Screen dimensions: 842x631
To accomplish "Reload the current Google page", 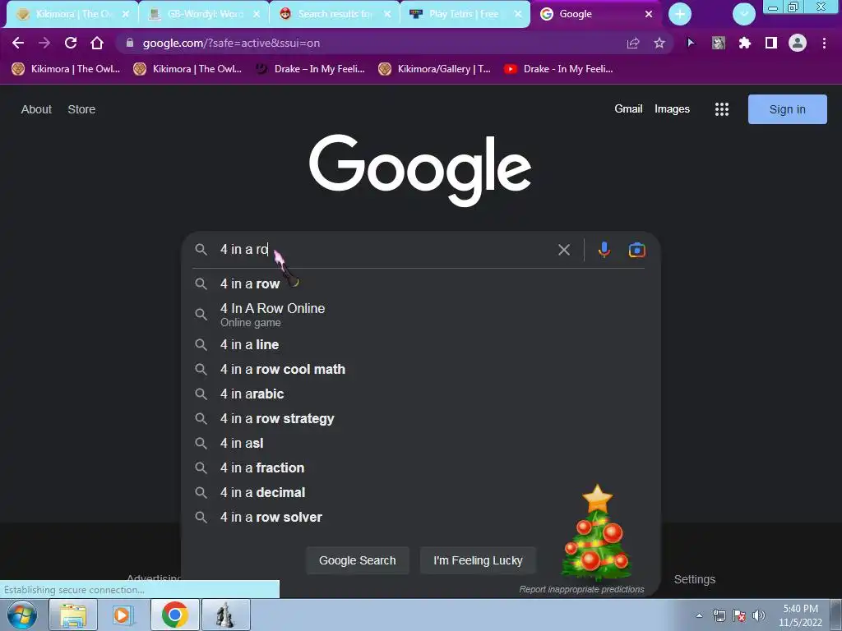I will point(71,43).
